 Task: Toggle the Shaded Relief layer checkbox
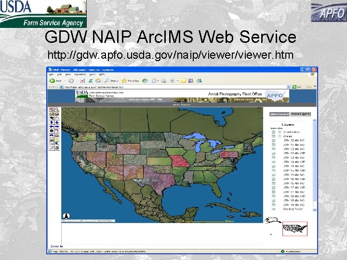273,209
